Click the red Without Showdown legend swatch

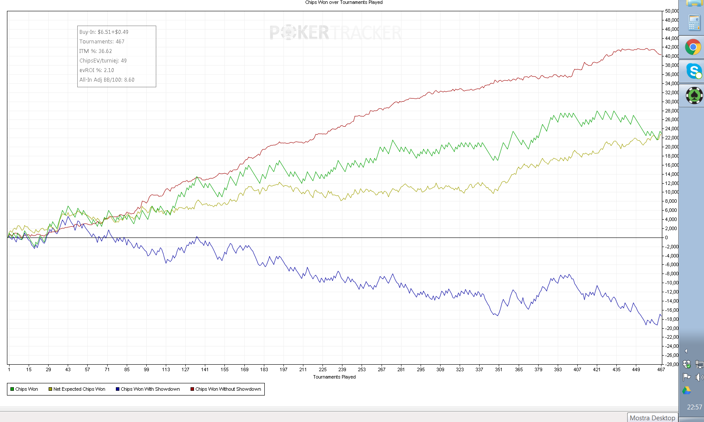pos(192,389)
